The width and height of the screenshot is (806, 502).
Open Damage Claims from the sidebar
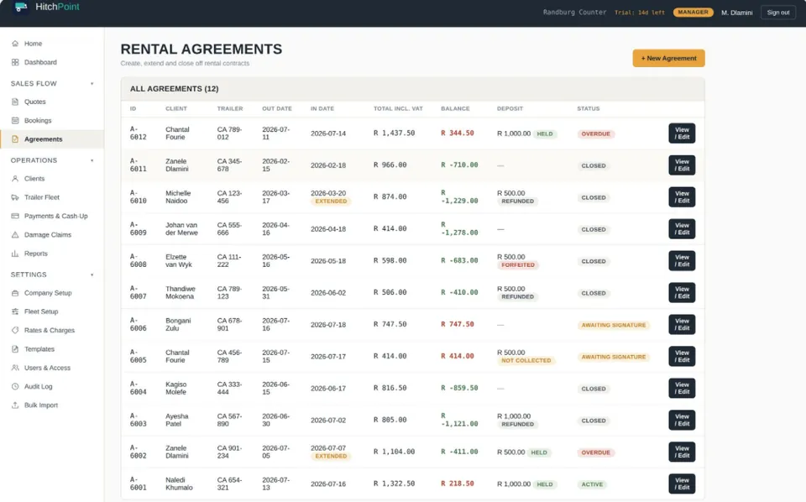[52, 235]
